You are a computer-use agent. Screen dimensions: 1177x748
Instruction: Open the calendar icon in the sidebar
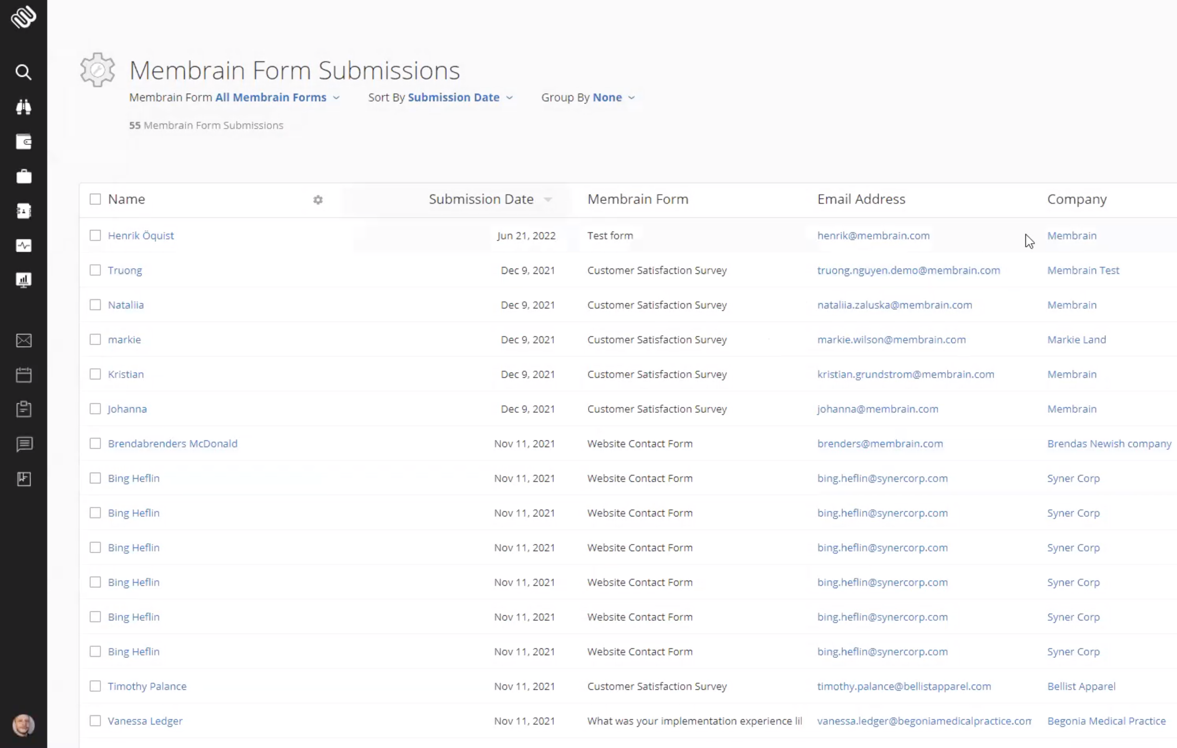tap(24, 375)
